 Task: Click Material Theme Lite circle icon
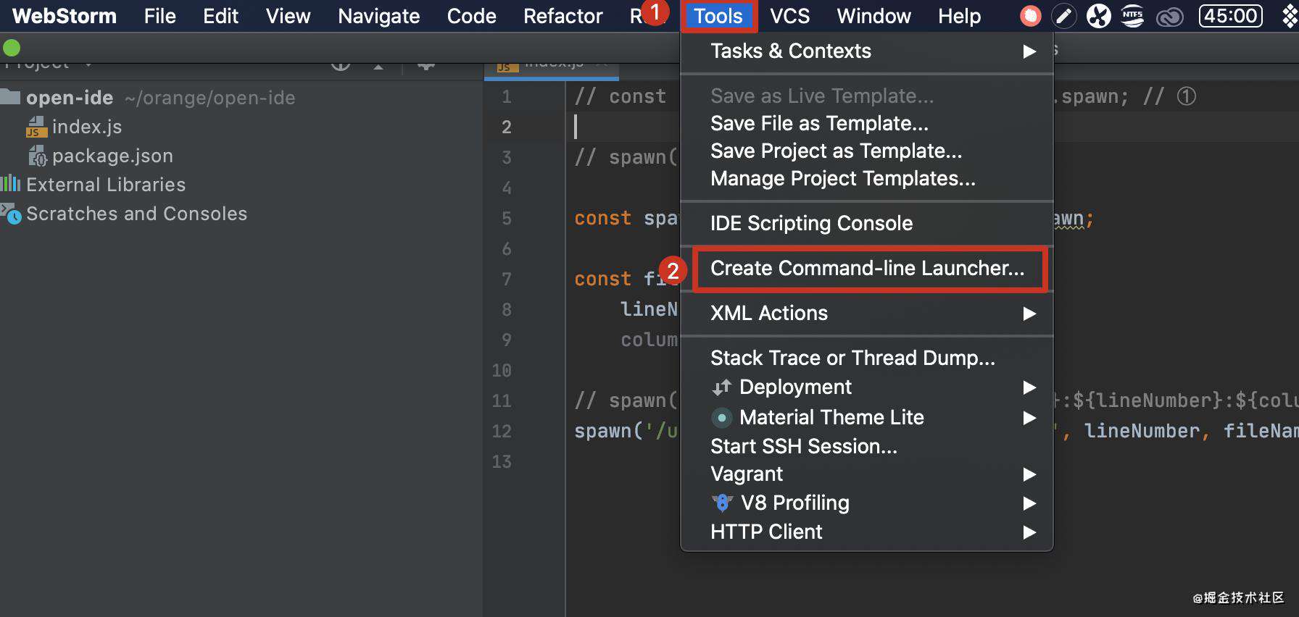pos(721,418)
